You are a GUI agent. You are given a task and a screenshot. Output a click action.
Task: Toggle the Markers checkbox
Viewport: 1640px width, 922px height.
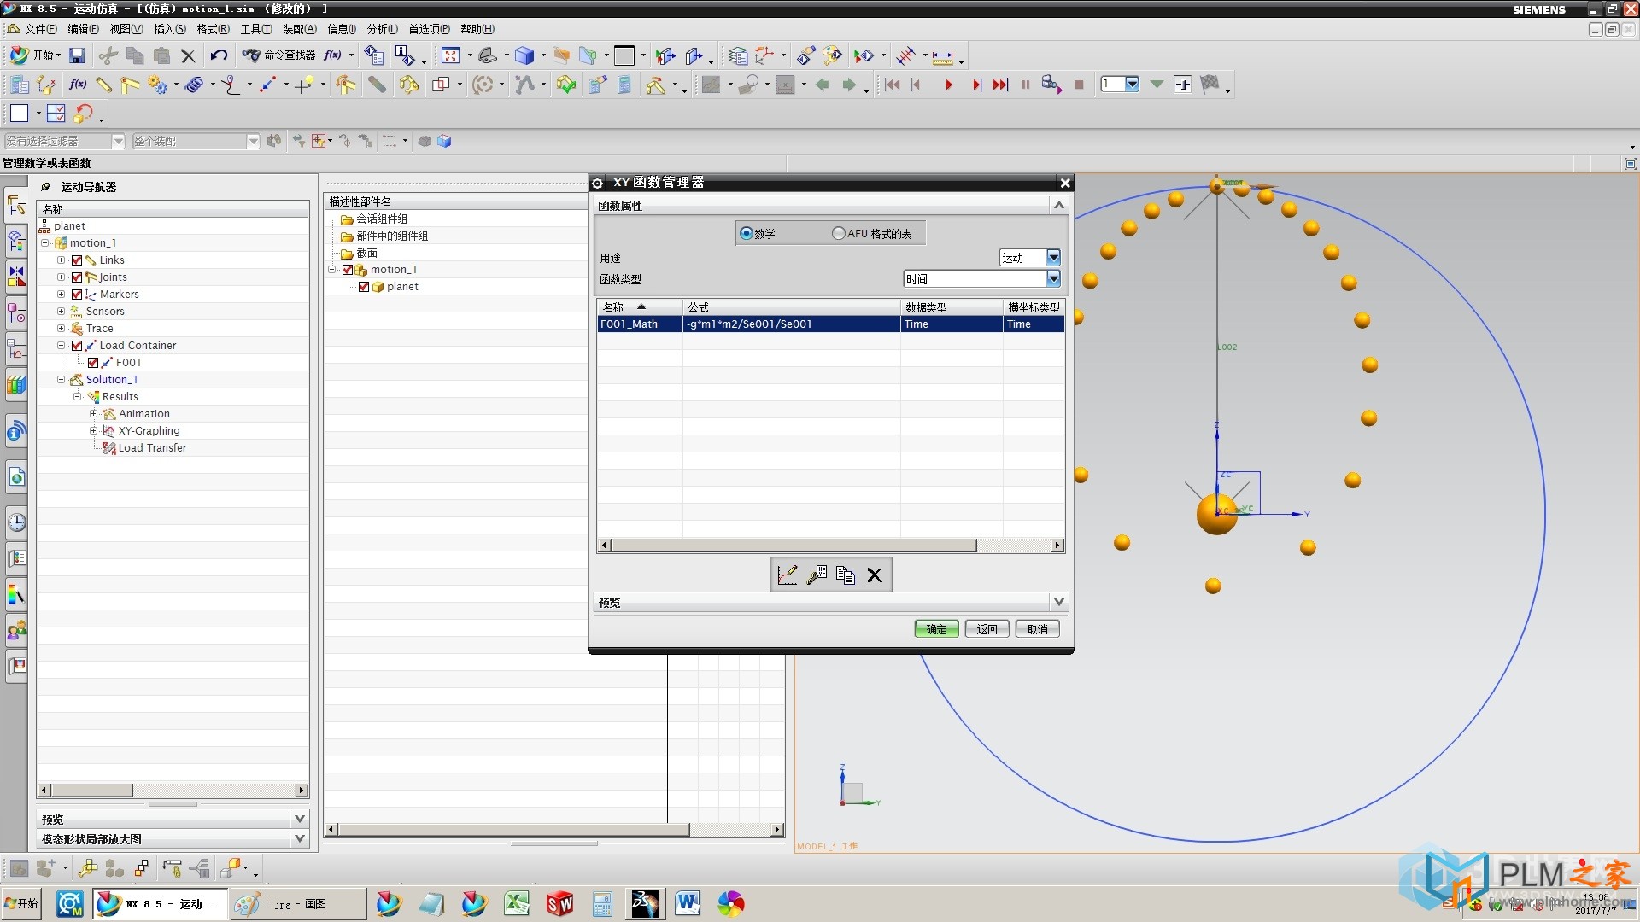point(77,295)
